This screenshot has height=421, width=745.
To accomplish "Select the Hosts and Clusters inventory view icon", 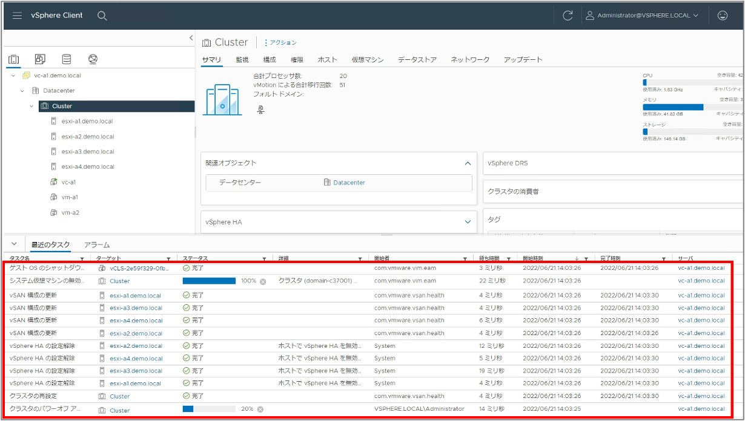I will pos(13,59).
